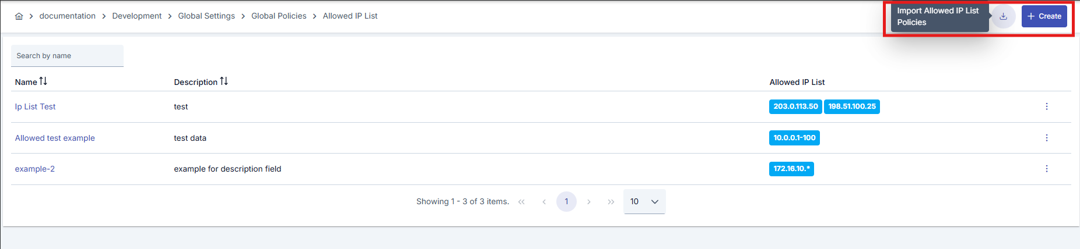This screenshot has height=249, width=1080.
Task: Open the actions menu for Allowed test example row
Action: (1046, 138)
